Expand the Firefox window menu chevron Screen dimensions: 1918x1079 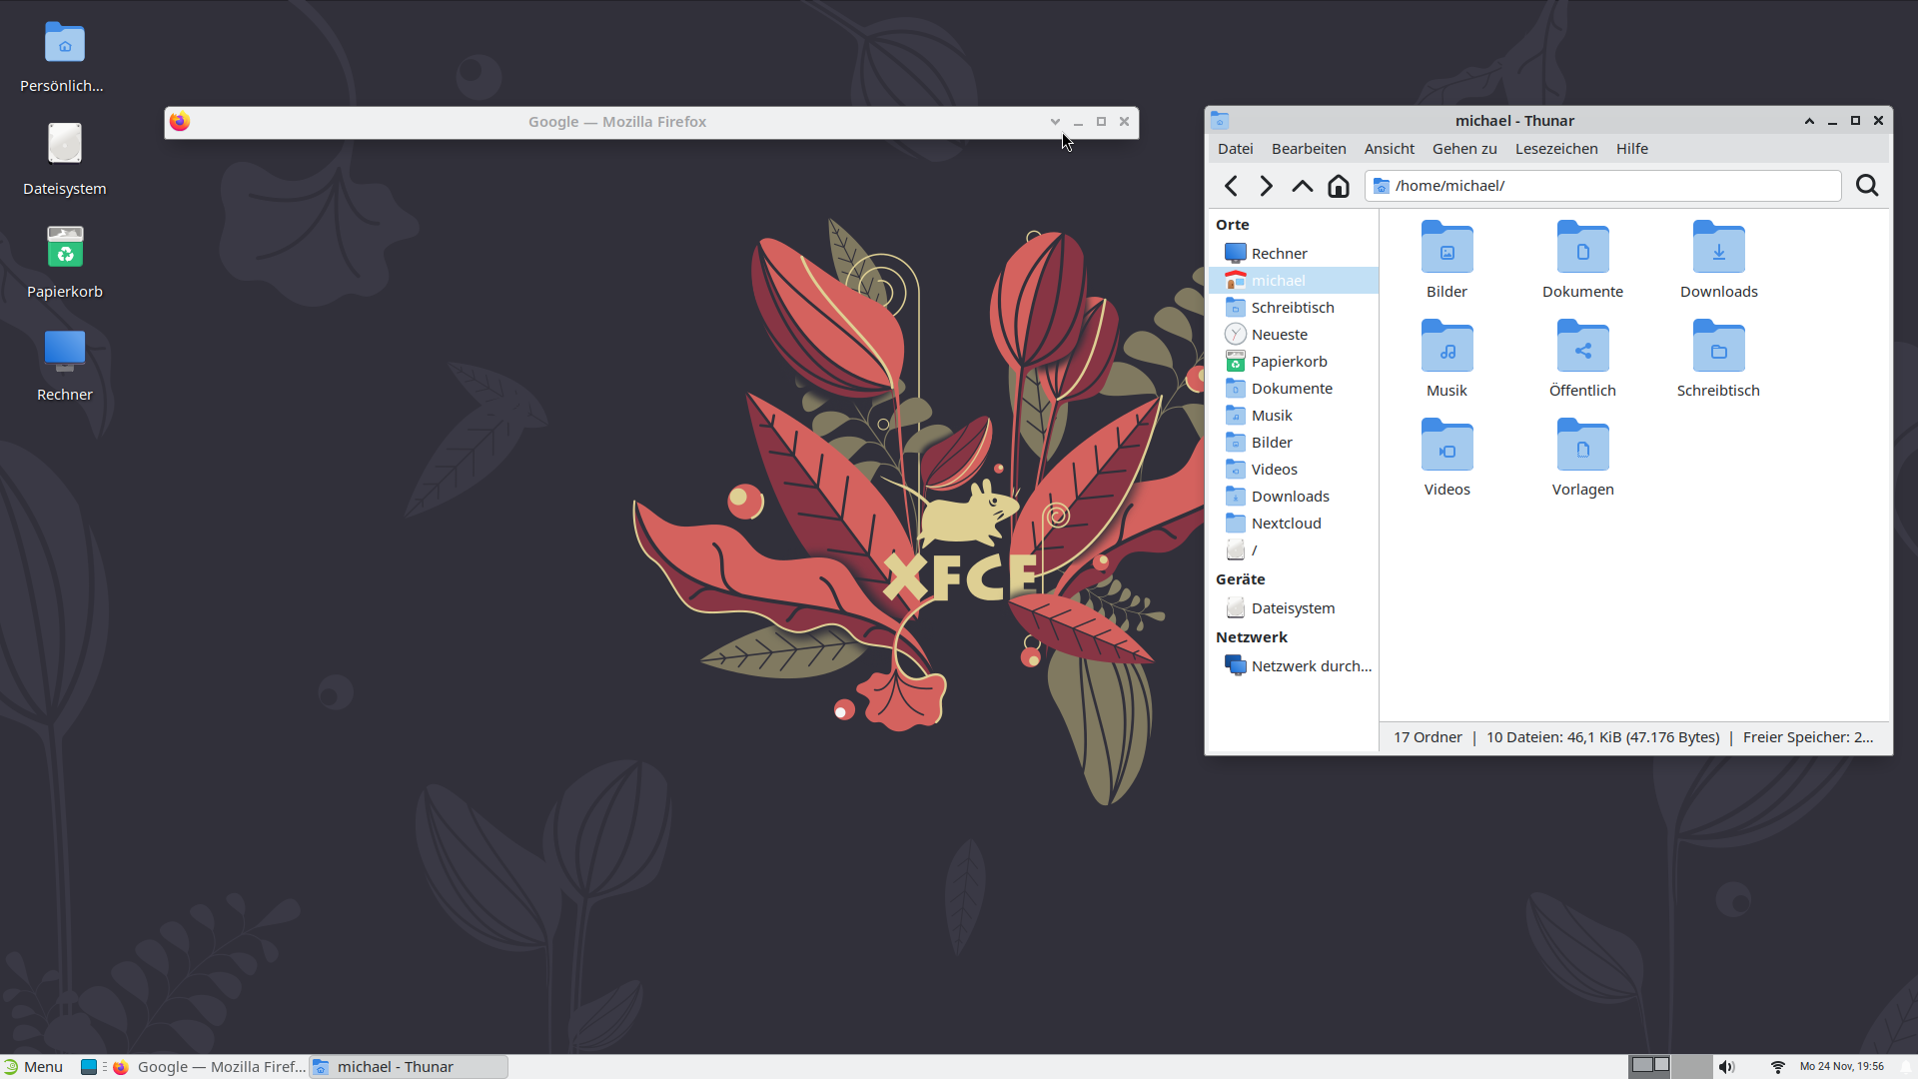tap(1055, 122)
